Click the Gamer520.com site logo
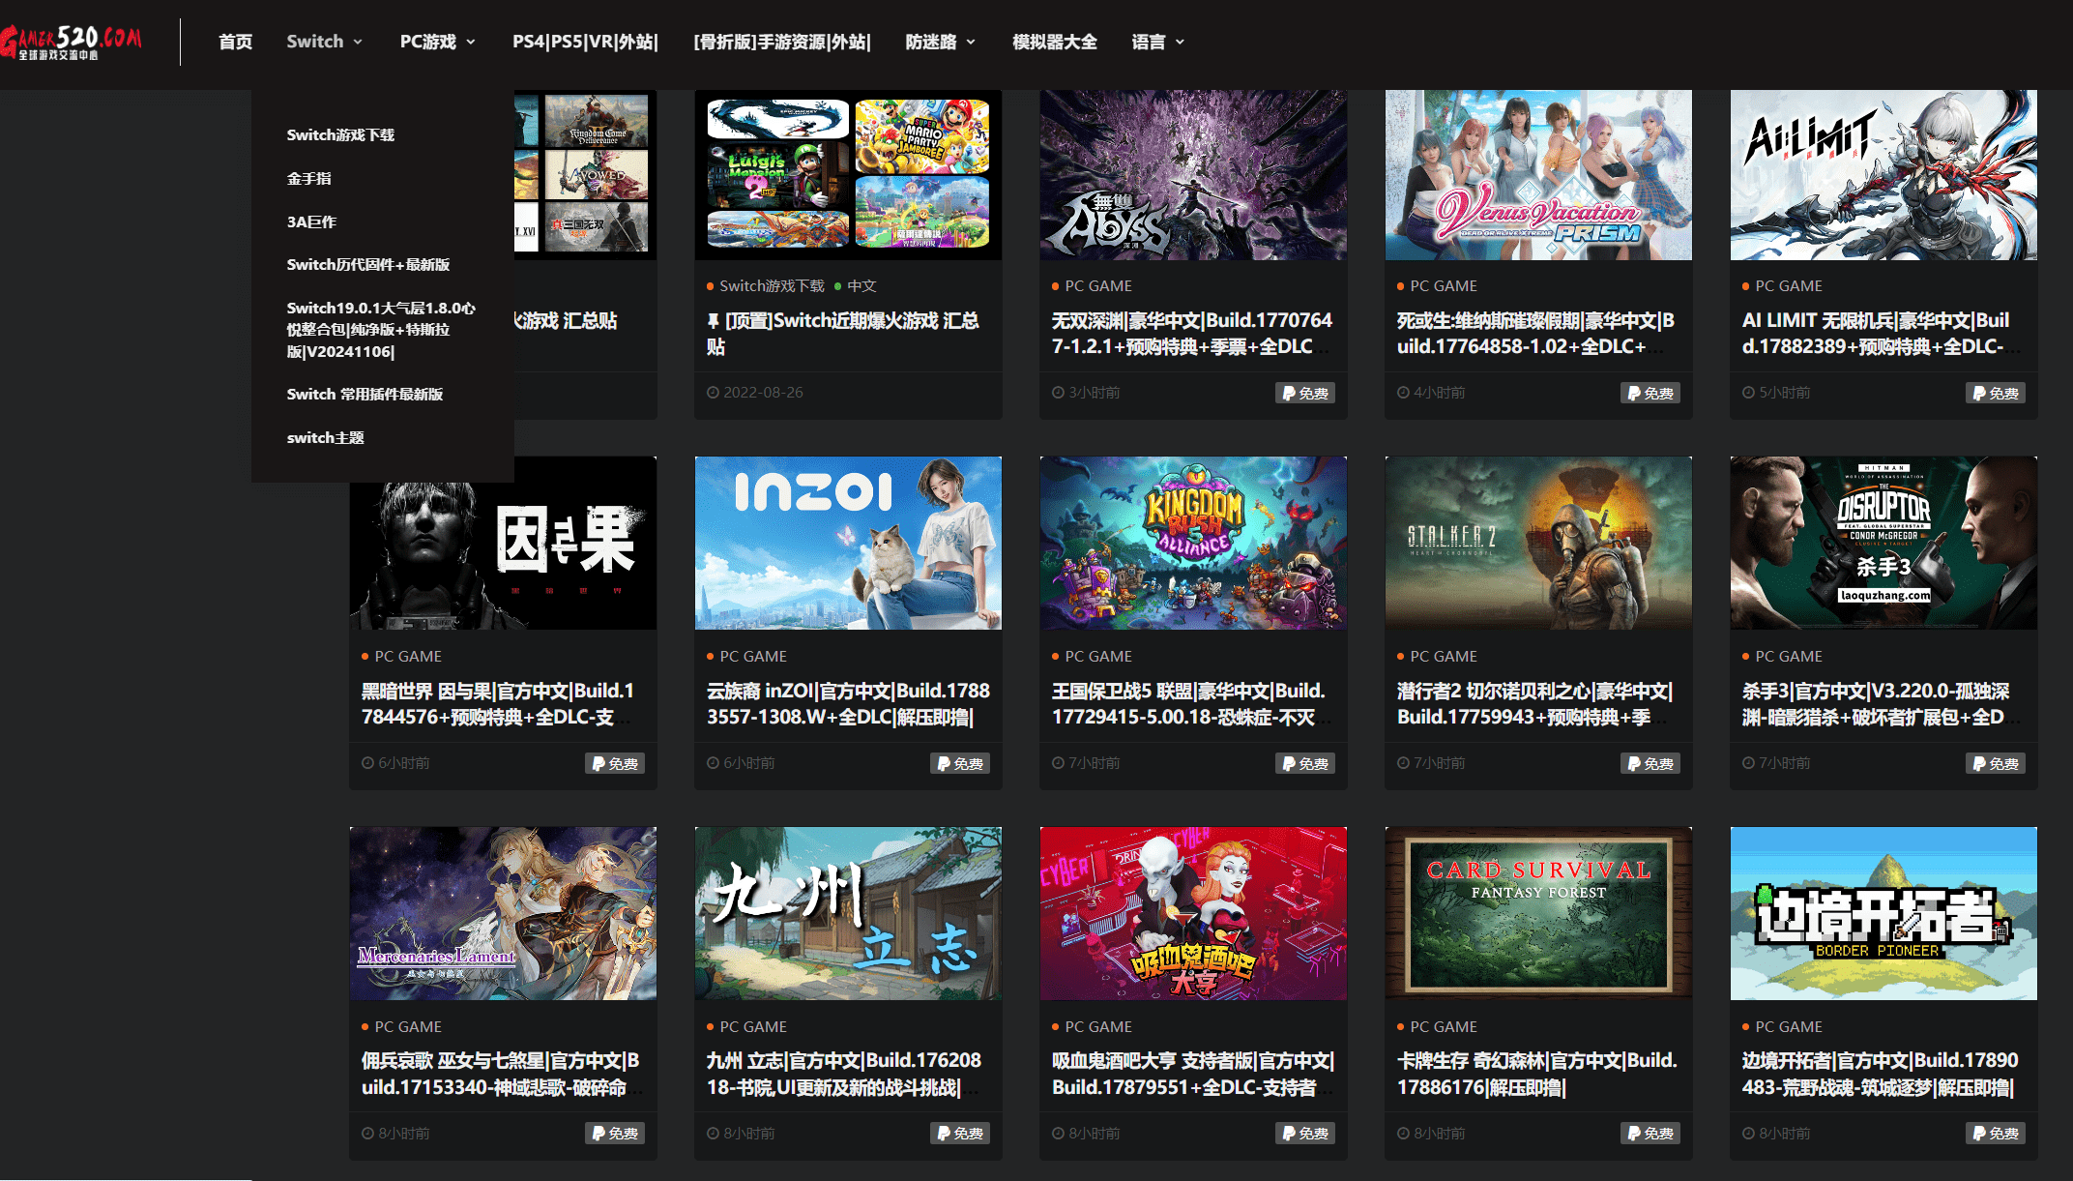Image resolution: width=2073 pixels, height=1181 pixels. click(72, 42)
